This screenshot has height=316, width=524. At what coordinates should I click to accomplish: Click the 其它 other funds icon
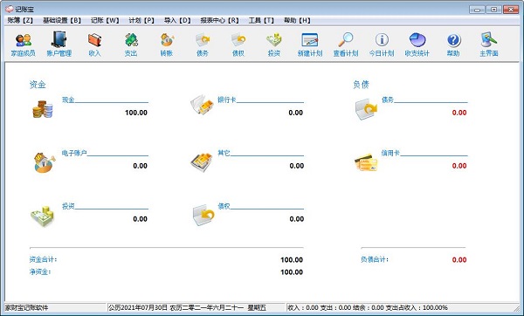click(x=202, y=162)
